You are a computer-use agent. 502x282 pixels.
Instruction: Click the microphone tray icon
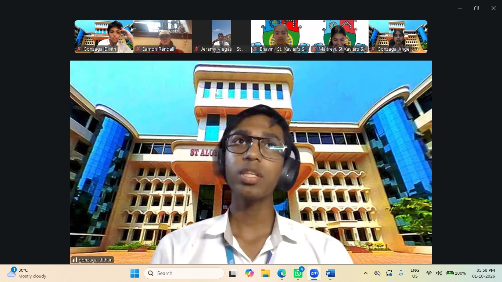401,273
